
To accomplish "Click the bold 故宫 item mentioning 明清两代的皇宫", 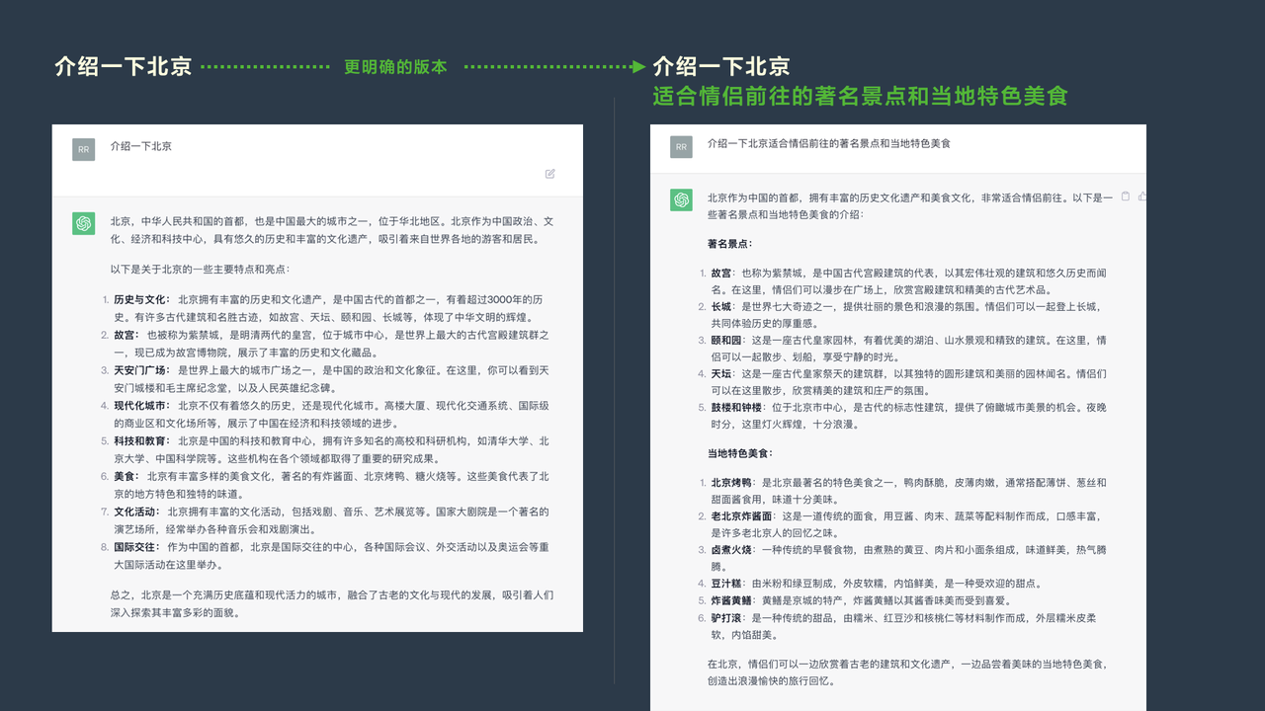I will 126,335.
